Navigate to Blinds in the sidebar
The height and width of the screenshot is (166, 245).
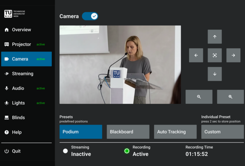(x=26, y=117)
